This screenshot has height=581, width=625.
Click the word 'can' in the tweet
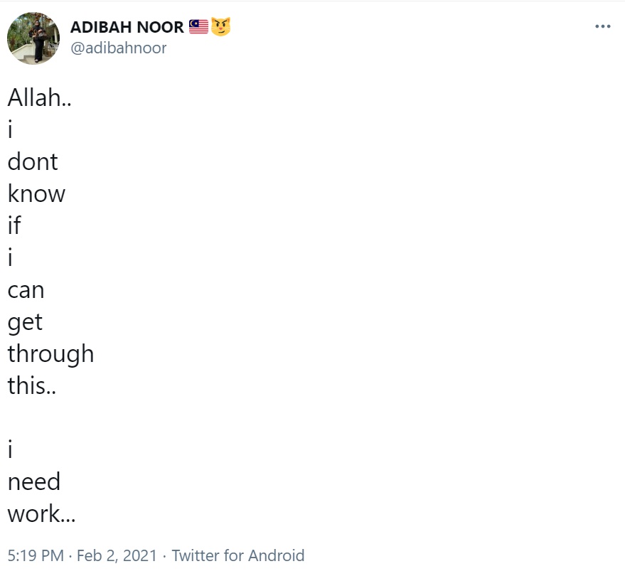[26, 290]
